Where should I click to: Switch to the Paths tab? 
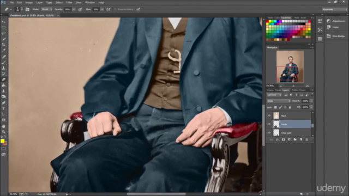(294, 90)
